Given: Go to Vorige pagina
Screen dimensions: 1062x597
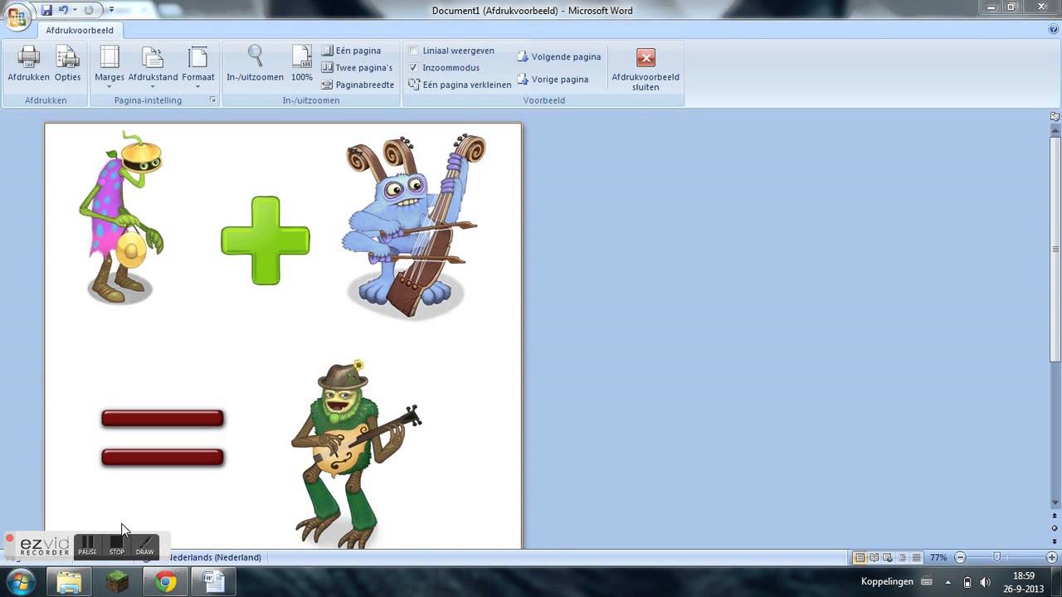Looking at the screenshot, I should click(x=553, y=80).
